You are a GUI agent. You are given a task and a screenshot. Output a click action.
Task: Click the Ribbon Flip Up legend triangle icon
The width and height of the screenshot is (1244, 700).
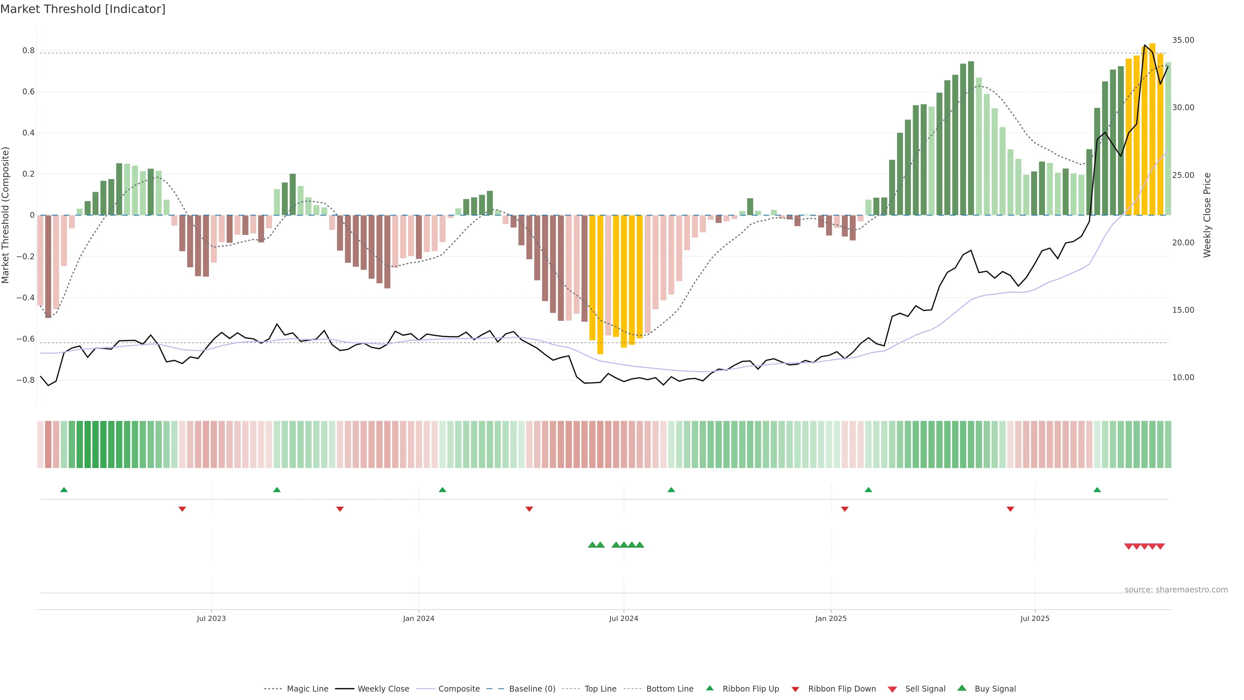coord(709,688)
